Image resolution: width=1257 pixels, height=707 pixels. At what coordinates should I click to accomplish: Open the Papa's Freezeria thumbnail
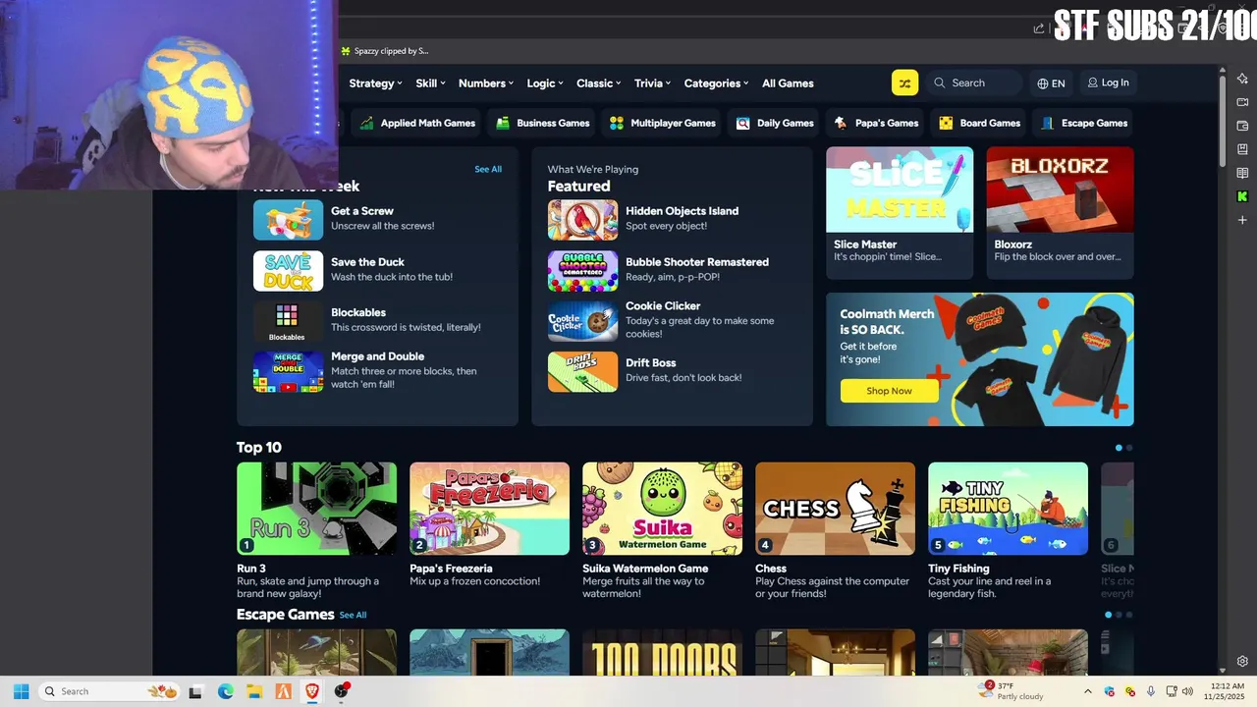click(x=489, y=509)
